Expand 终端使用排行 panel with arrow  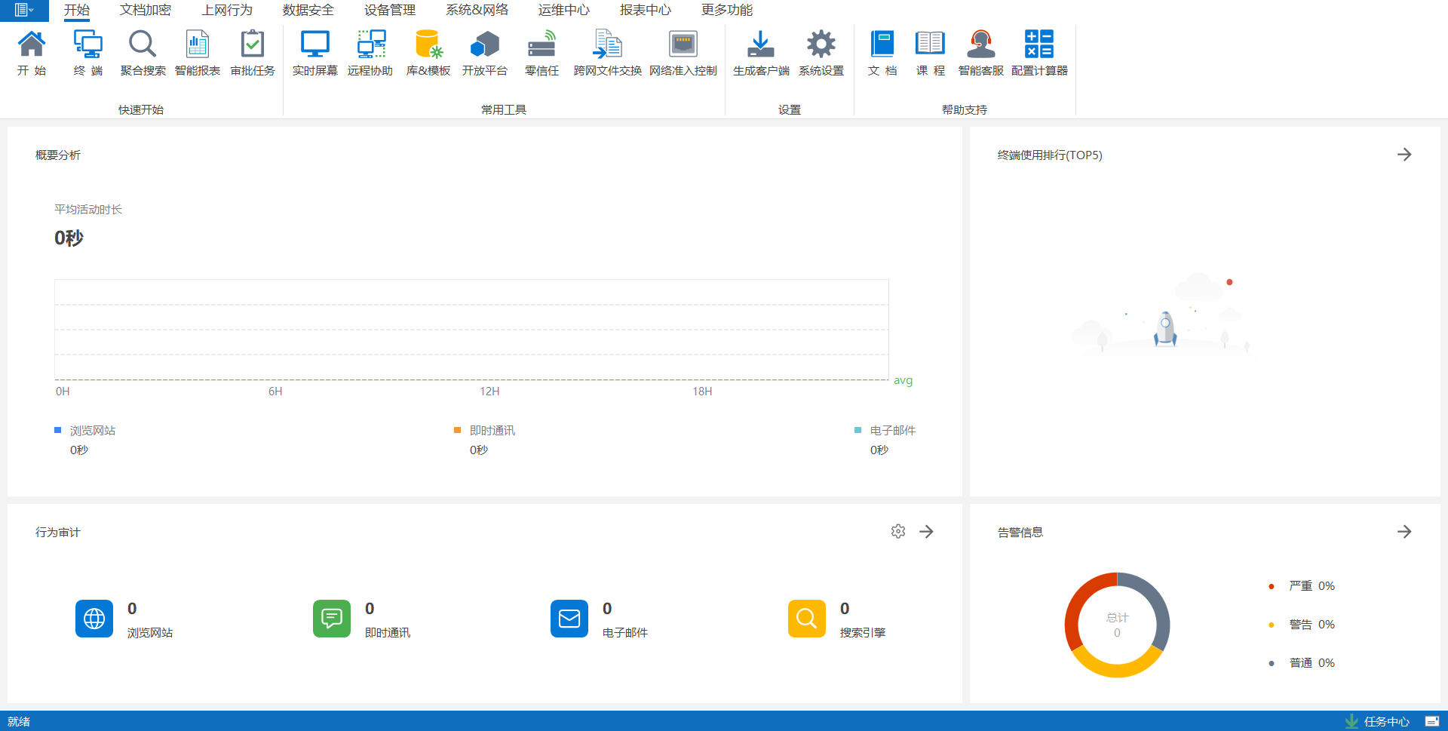pos(1404,155)
